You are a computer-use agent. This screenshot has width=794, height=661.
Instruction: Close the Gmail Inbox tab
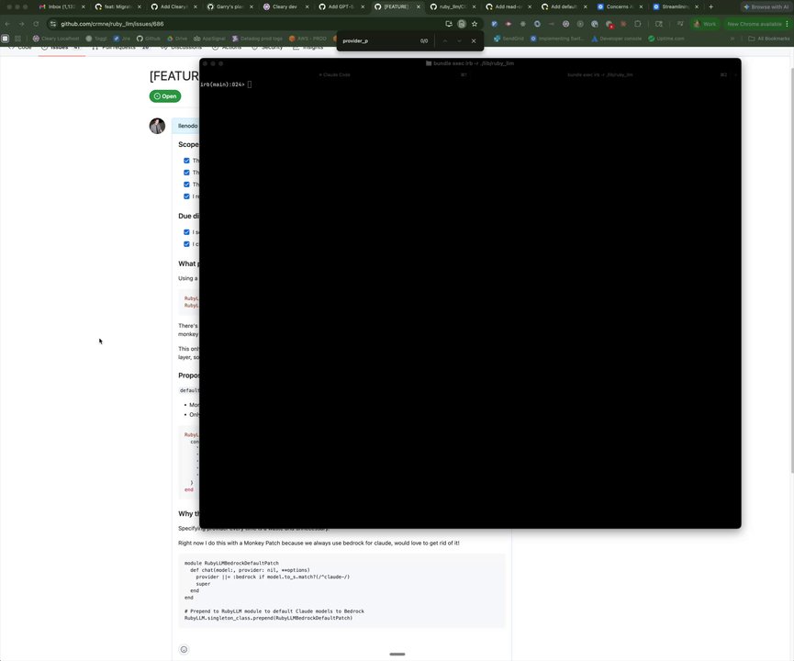(x=84, y=7)
